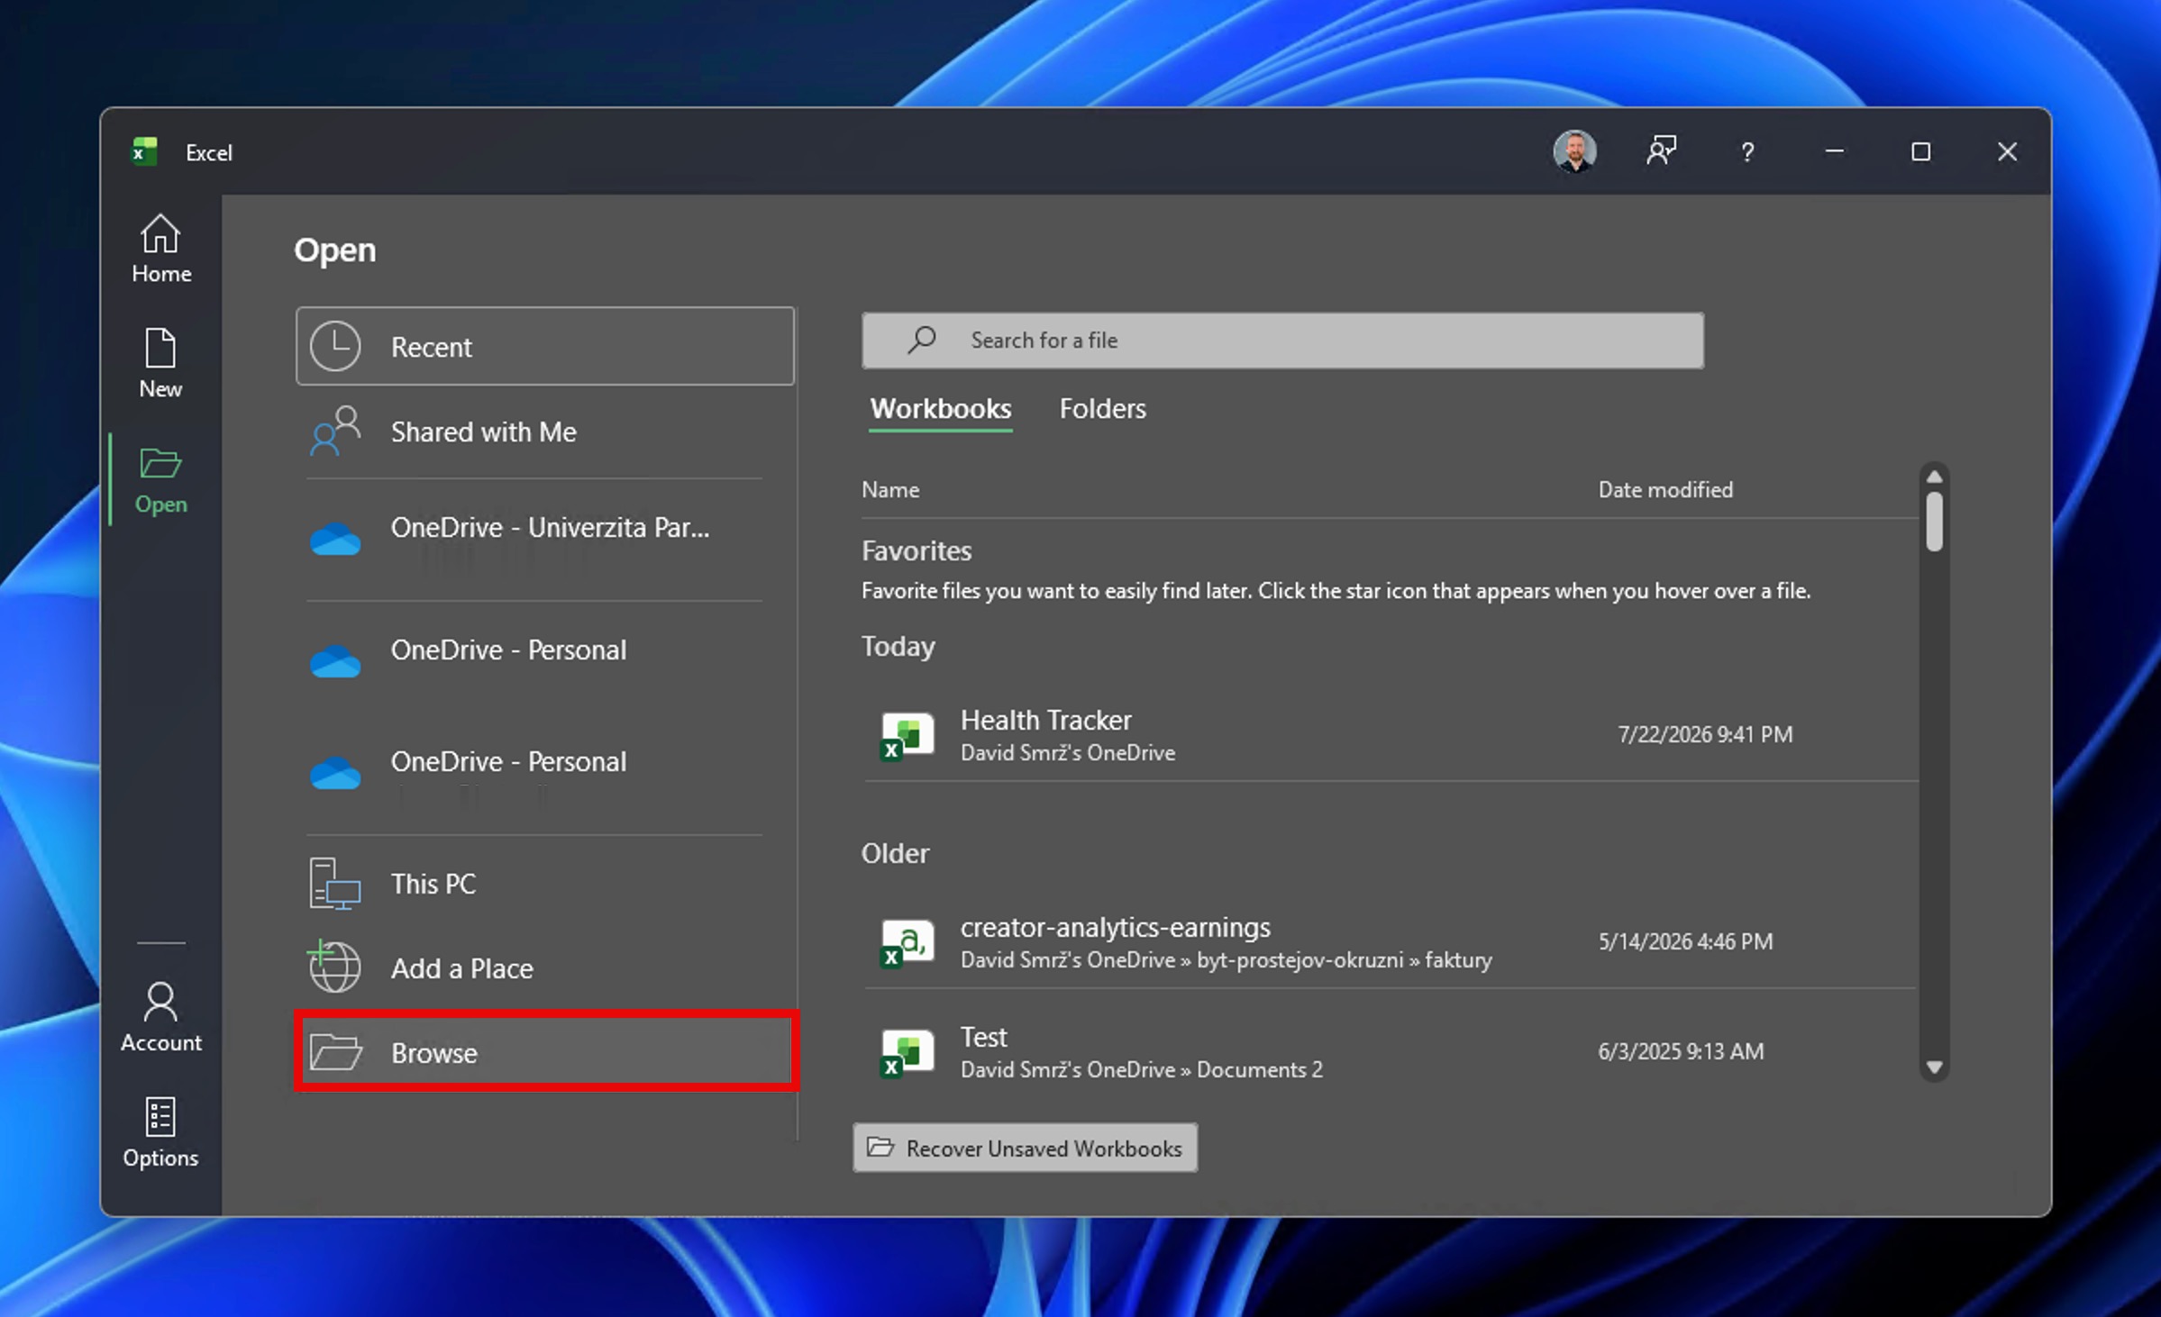Click the date 7/22/2026 9:41 PM
Viewport: 2161px width, 1317px height.
1705,734
